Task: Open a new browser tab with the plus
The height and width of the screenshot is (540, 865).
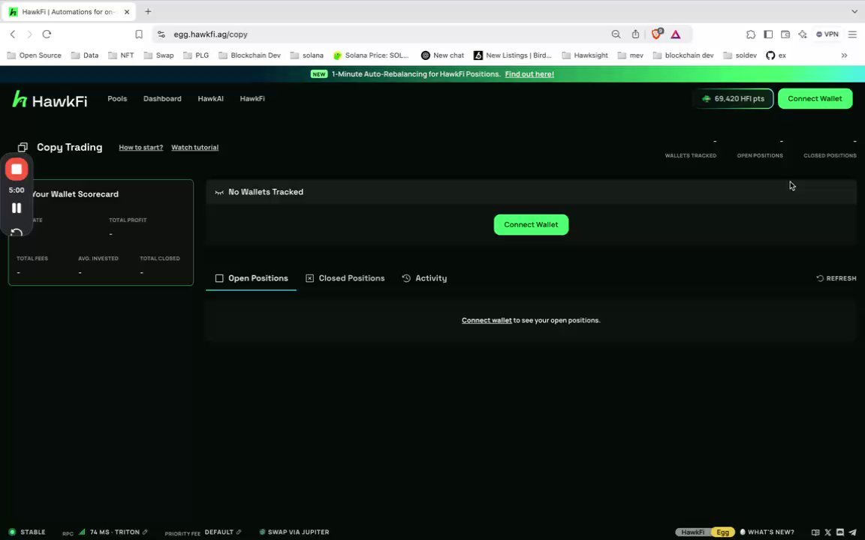Action: tap(148, 11)
